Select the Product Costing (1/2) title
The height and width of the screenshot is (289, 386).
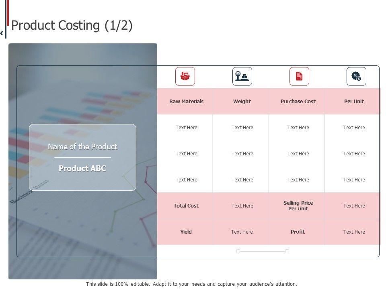[x=72, y=25]
